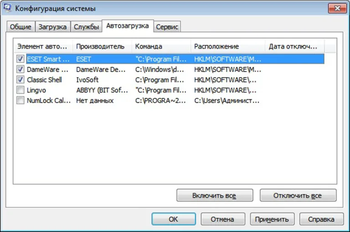350x232 pixels.
Task: Enable the Lingvo startup checkbox
Action: pos(21,90)
